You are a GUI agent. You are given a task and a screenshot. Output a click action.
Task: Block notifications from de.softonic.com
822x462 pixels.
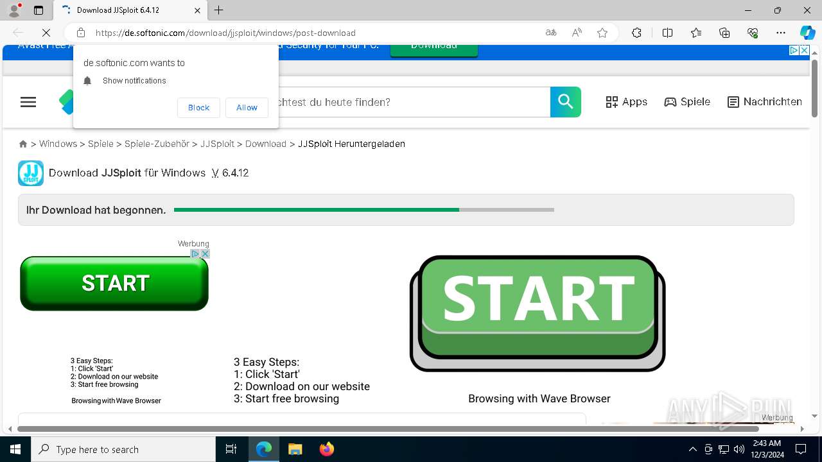198,108
